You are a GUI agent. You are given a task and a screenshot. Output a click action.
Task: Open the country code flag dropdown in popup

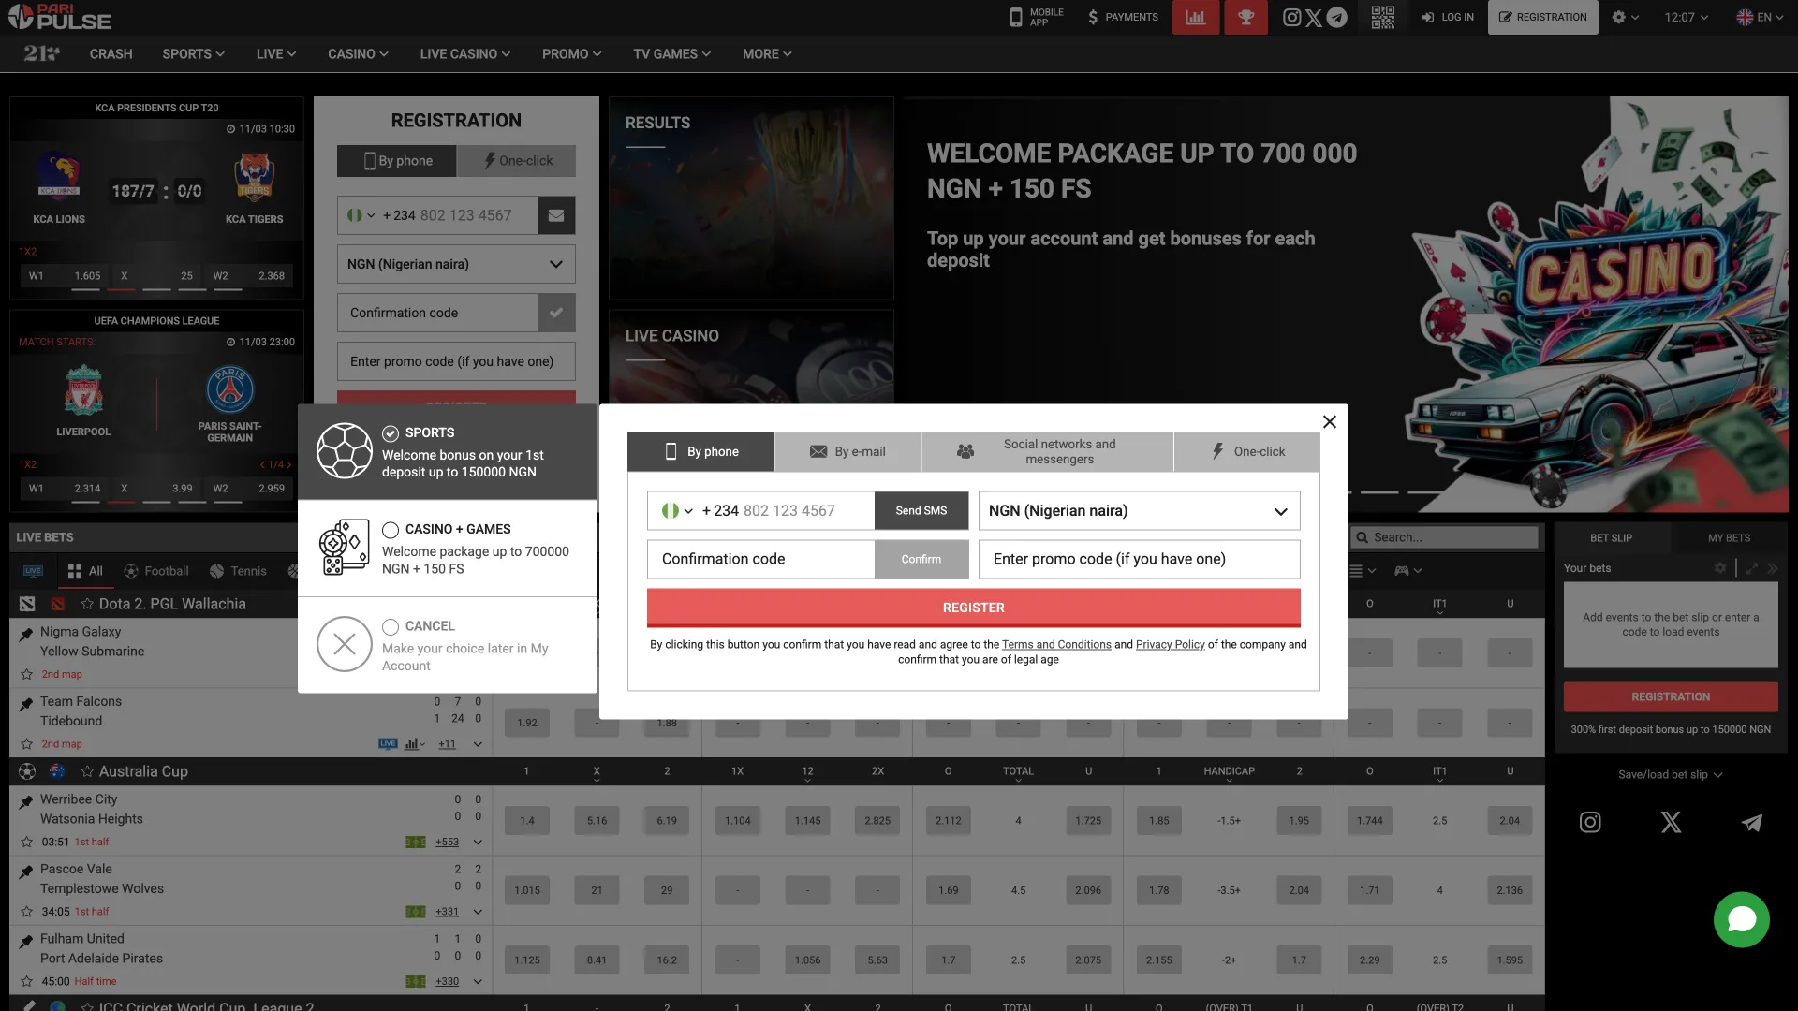pyautogui.click(x=676, y=510)
